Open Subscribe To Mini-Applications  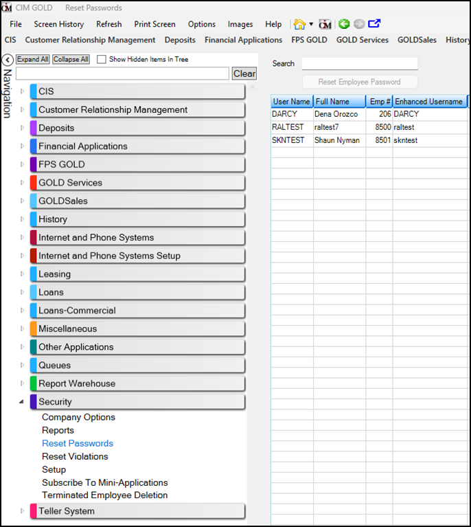[104, 482]
